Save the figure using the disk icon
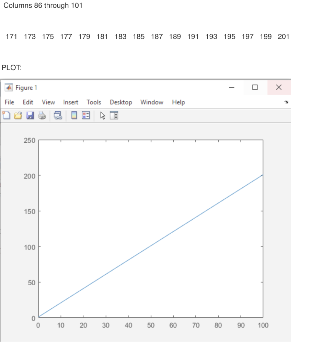 (31, 115)
